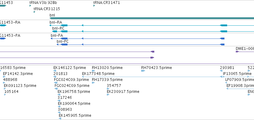The height and width of the screenshot is (120, 254).
Task: Click the 354757 EST marker
Action: 108,89
